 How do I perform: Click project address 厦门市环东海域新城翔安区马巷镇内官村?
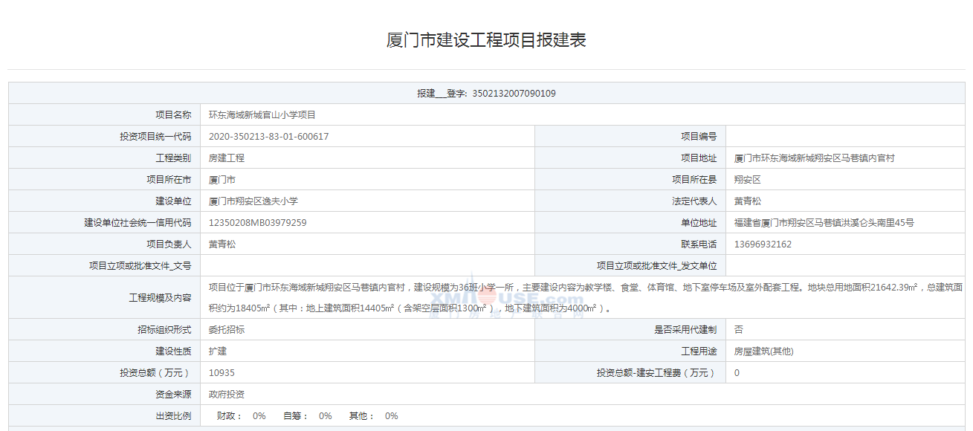[x=814, y=158]
